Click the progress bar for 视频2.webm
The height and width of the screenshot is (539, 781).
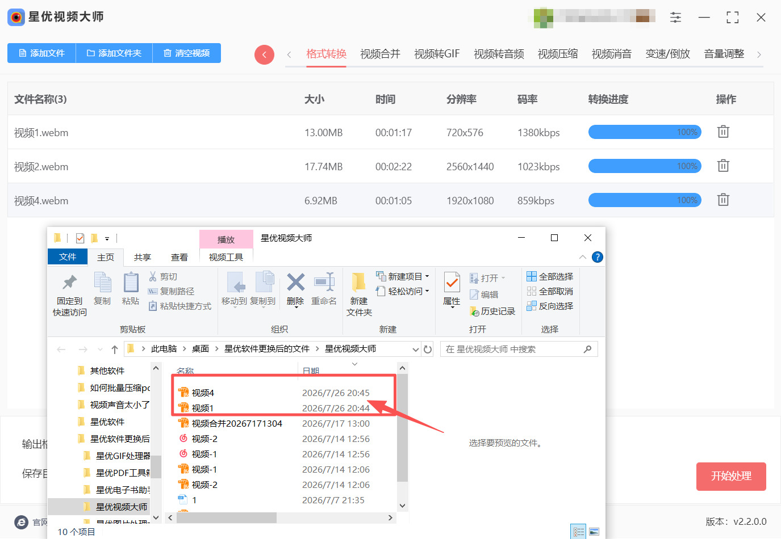[645, 166]
